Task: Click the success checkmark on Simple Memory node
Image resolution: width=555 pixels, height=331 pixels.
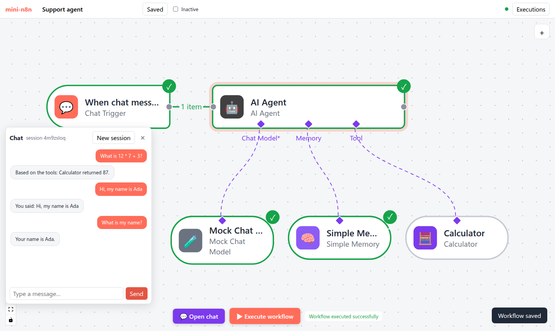Action: (x=390, y=217)
